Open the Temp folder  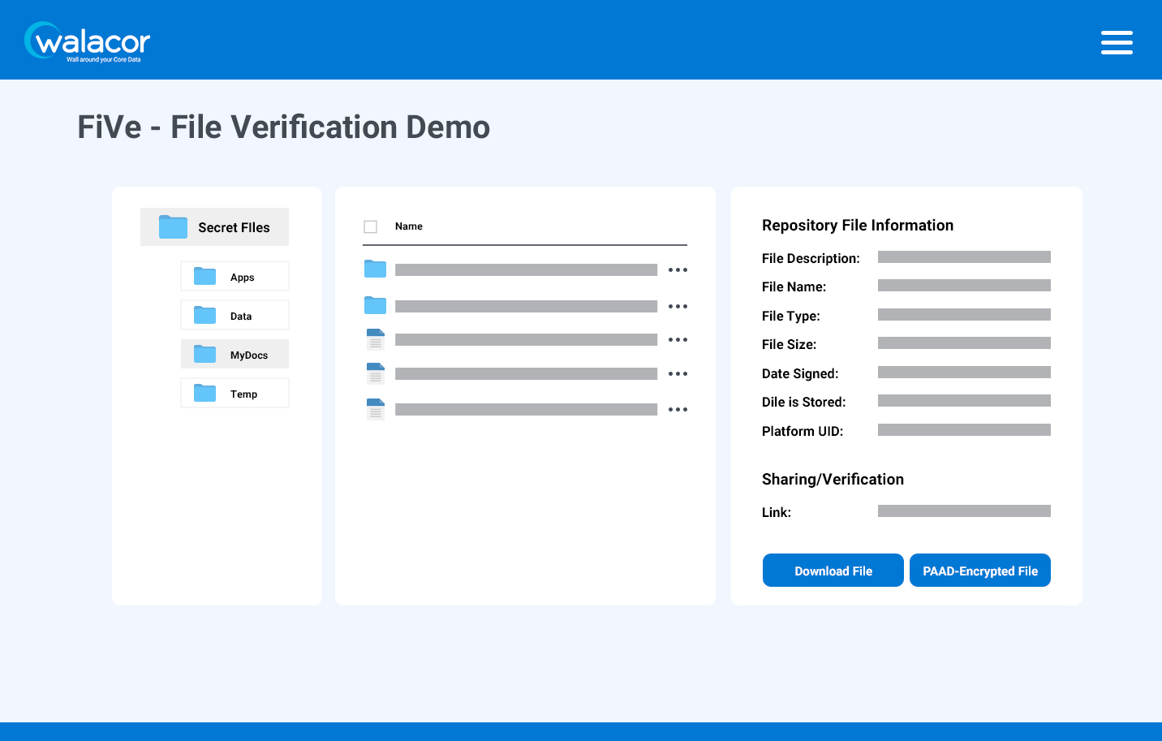(x=235, y=394)
